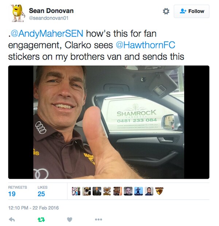Viewport: 219px width, 226px height.
Task: Follow Sean Donovan
Action: pos(192,11)
